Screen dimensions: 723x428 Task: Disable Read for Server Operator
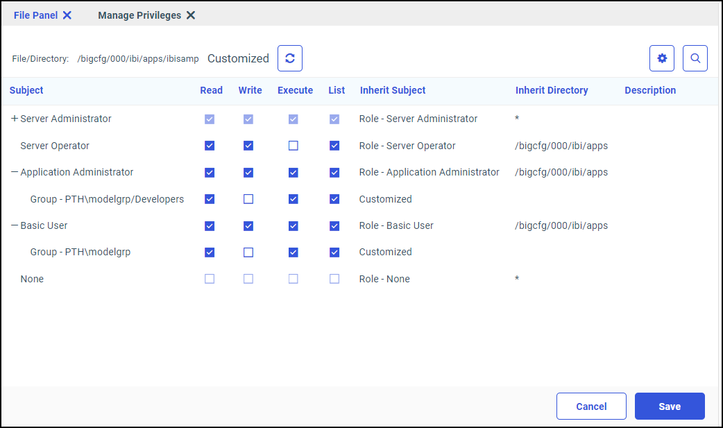(x=210, y=146)
